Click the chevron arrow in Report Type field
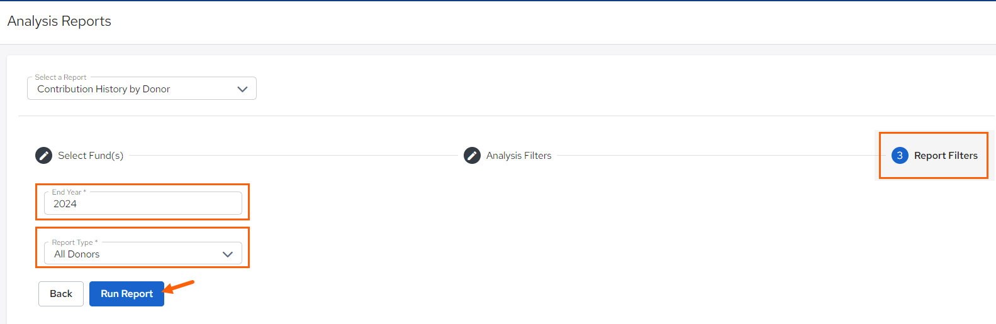This screenshot has width=996, height=324. click(228, 254)
